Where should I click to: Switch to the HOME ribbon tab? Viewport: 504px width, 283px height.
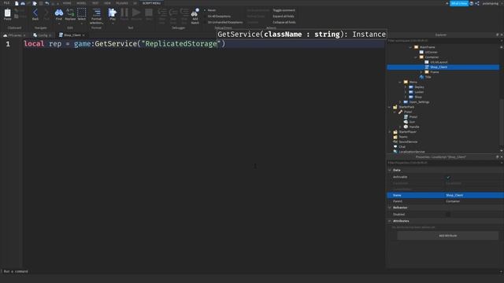click(67, 3)
